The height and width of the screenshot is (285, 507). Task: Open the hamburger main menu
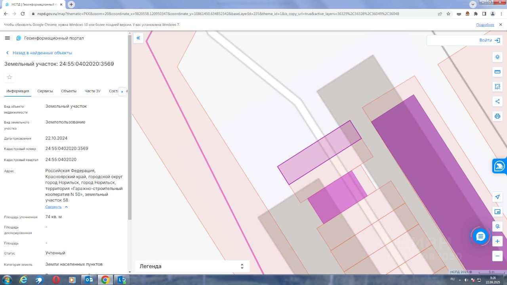coord(7,38)
